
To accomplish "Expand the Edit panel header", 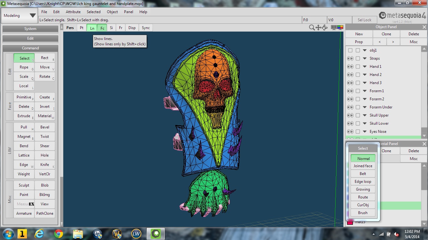I will click(x=30, y=38).
